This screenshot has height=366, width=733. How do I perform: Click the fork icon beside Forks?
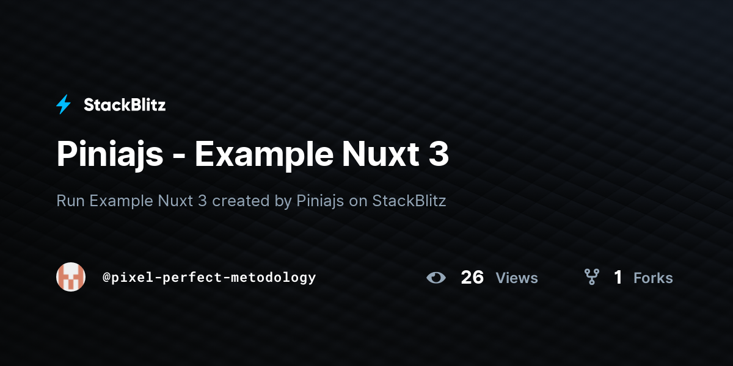click(x=591, y=278)
